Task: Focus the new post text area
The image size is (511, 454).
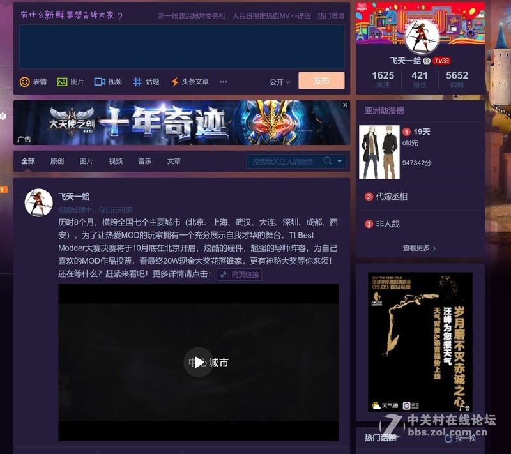Action: (182, 47)
